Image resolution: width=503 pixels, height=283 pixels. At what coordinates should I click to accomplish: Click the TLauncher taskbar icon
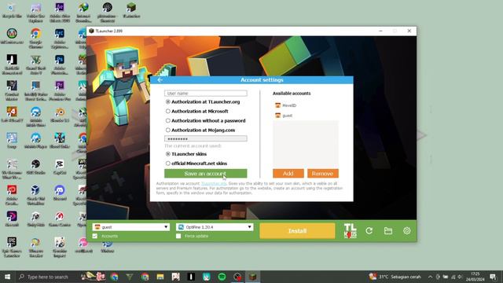tap(253, 277)
